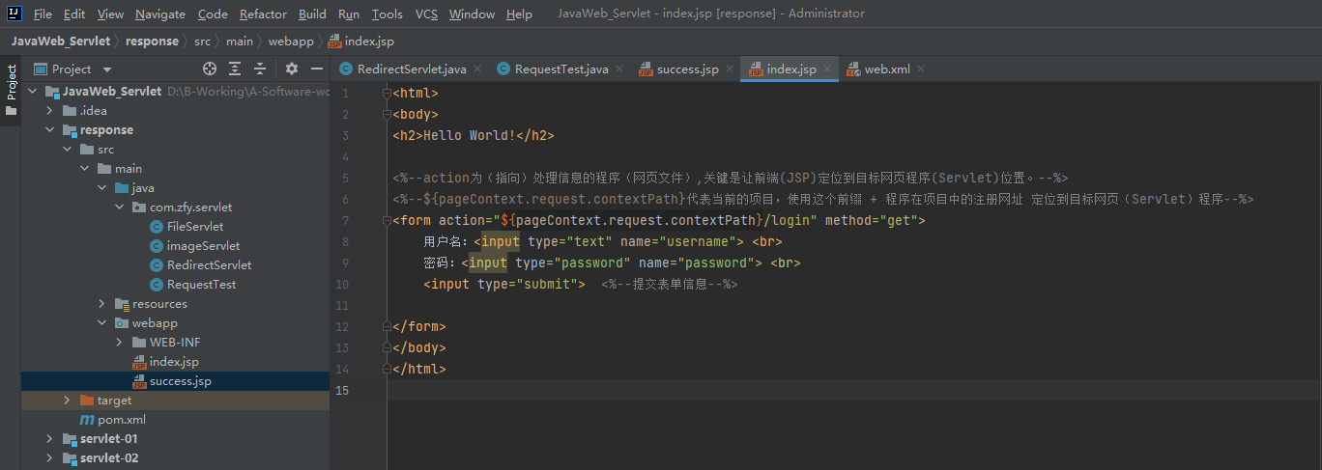
Task: Close the RedirectServlet.java tab
Action: coord(478,69)
